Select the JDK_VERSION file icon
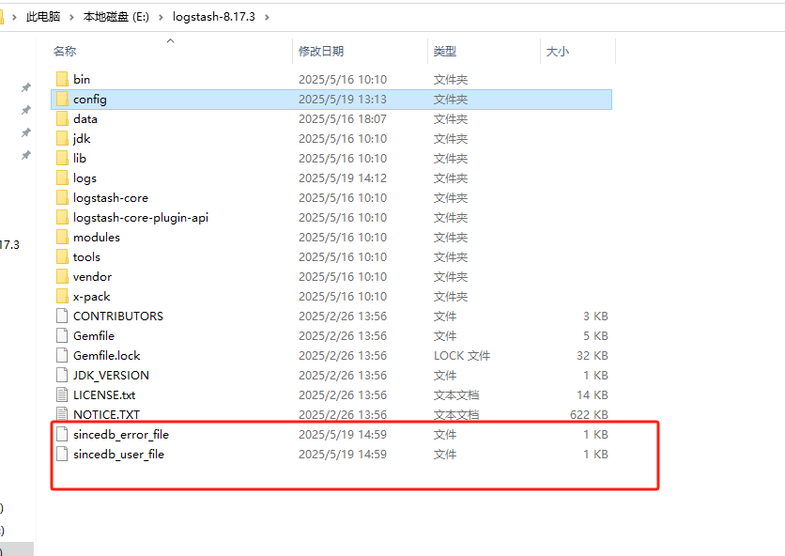Image resolution: width=785 pixels, height=556 pixels. coord(62,375)
